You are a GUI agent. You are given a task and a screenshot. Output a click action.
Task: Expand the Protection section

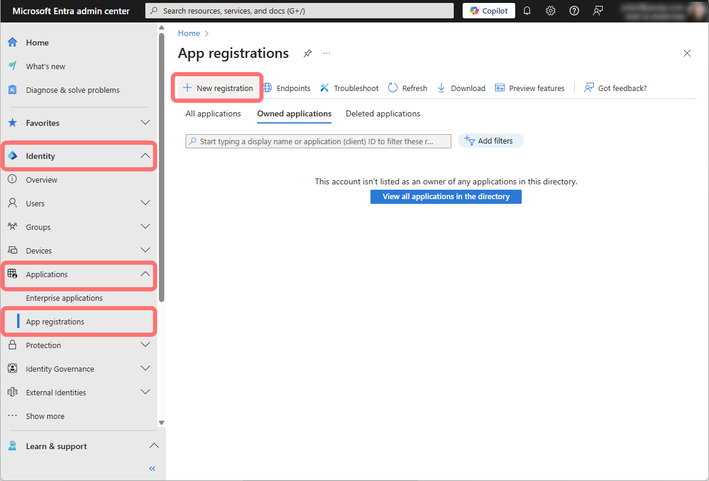pyautogui.click(x=145, y=345)
